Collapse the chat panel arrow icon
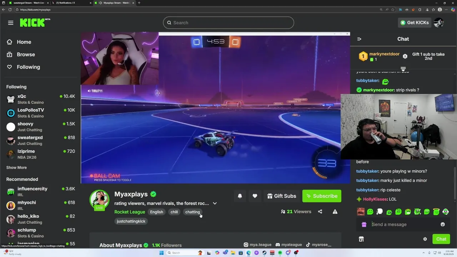This screenshot has height=257, width=457. pos(359,39)
